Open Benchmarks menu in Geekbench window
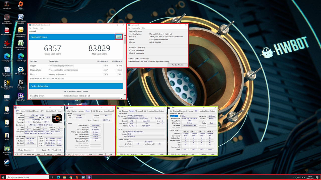The width and height of the screenshot is (321, 180). point(136,28)
